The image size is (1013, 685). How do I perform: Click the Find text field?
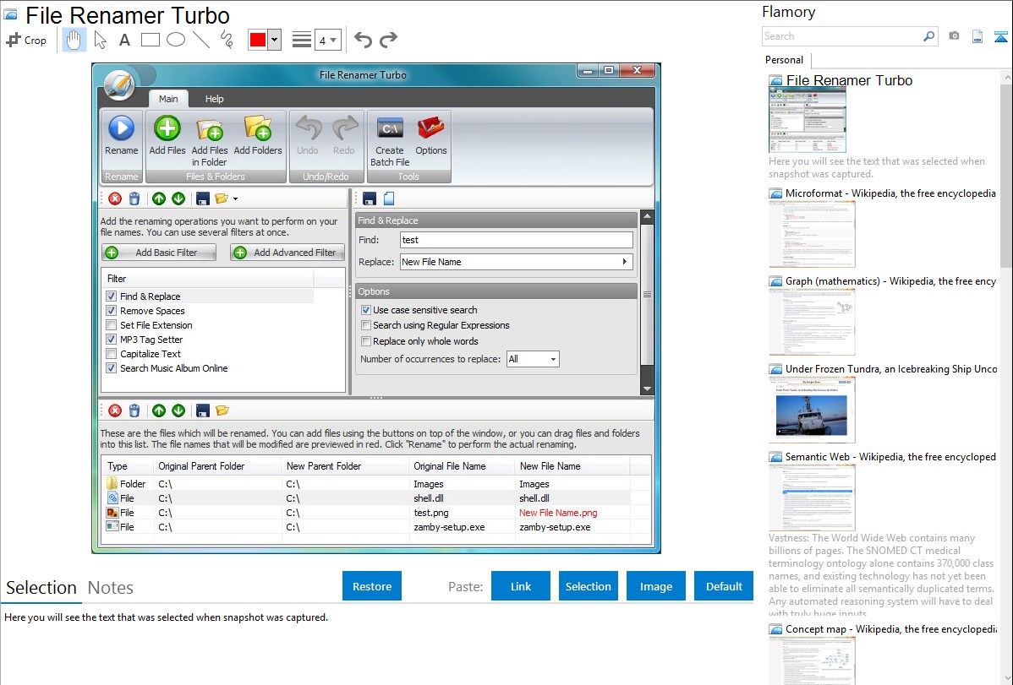coord(516,240)
